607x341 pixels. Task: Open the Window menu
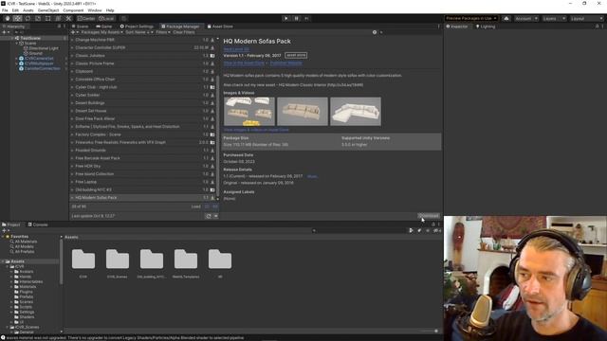95,10
